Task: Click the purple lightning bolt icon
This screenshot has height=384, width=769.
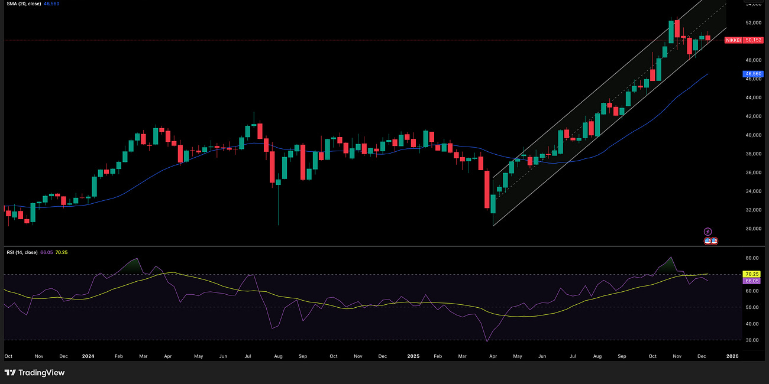Action: coord(707,230)
